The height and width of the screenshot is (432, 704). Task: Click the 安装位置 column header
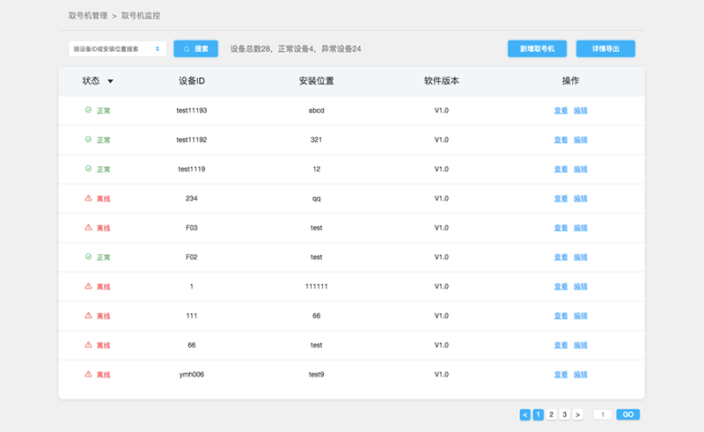tap(317, 81)
